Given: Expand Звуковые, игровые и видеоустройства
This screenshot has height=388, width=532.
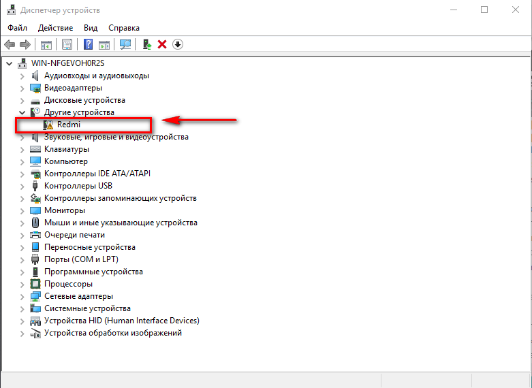Looking at the screenshot, I should (x=22, y=137).
